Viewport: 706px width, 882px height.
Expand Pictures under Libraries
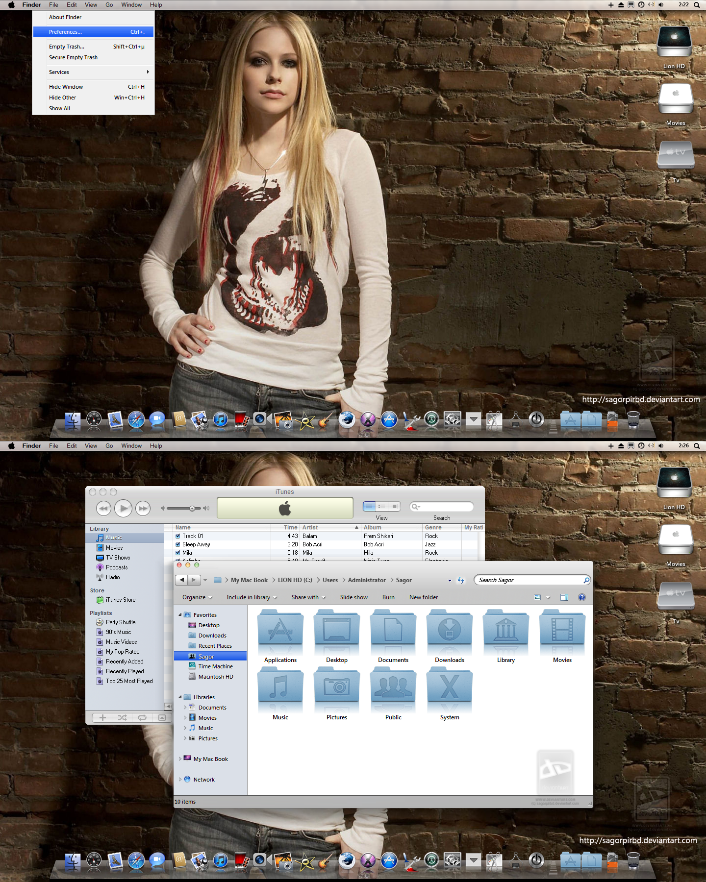185,738
